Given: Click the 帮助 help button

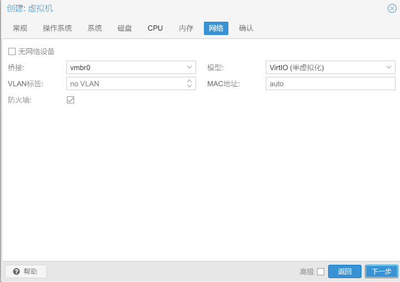Looking at the screenshot, I should coord(26,271).
